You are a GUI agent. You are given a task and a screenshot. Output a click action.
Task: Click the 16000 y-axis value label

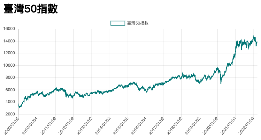point(9,29)
